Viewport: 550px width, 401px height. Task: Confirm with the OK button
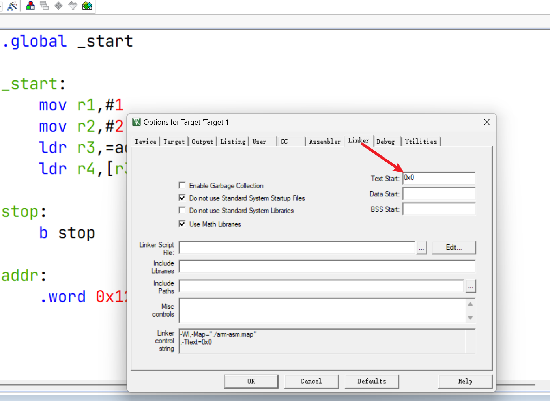tap(251, 381)
